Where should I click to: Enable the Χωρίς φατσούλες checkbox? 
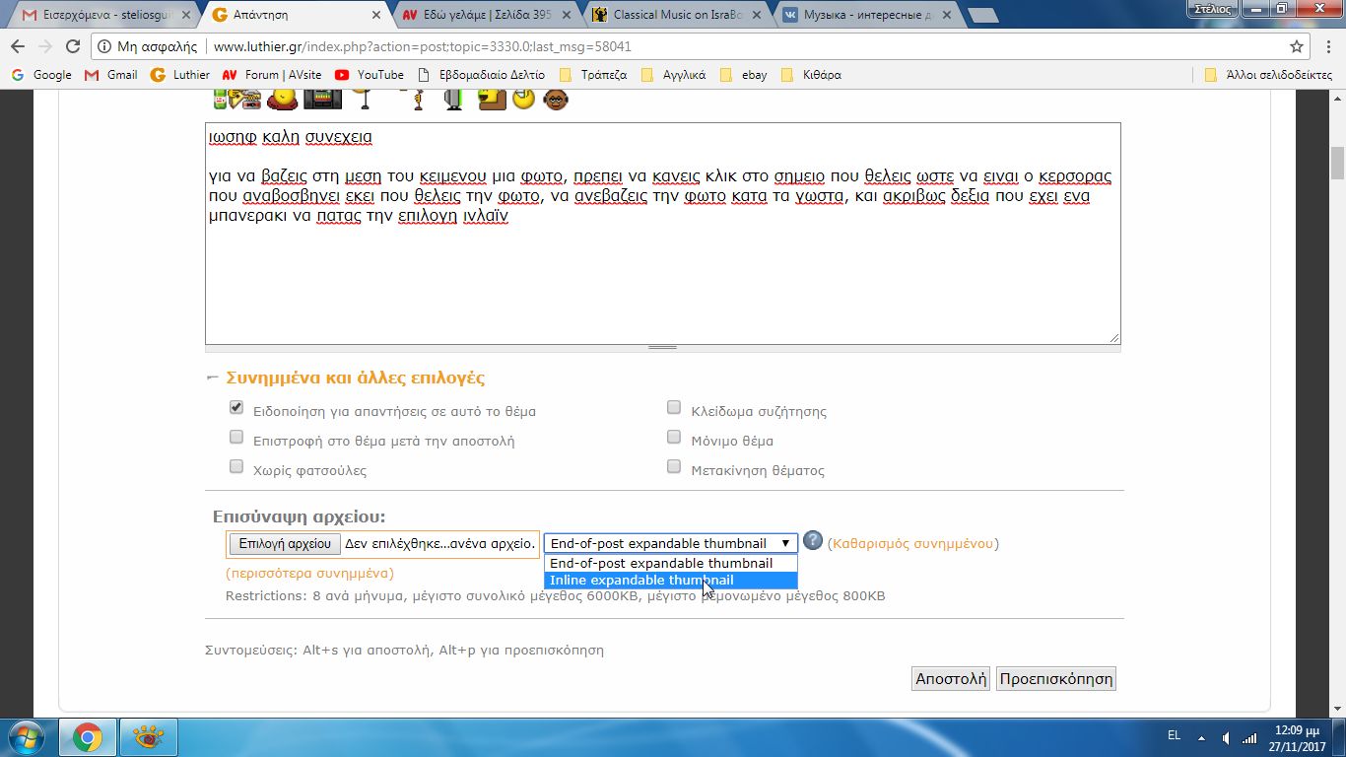[236, 467]
